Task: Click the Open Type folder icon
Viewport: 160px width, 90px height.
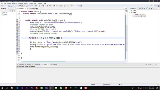Action: coord(54,6)
